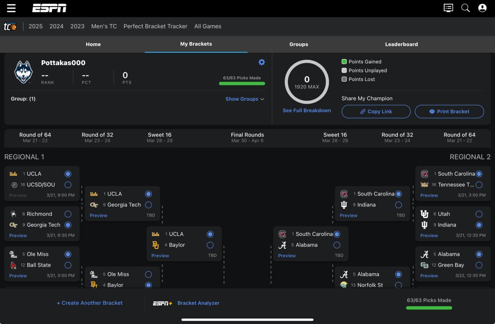495x324 pixels.
Task: Click Indiana logo in the Utah matchup
Action: (x=424, y=225)
